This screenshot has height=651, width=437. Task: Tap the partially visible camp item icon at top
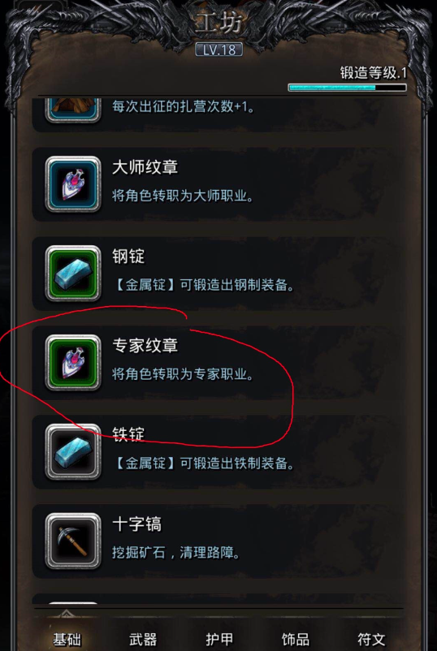click(x=73, y=110)
